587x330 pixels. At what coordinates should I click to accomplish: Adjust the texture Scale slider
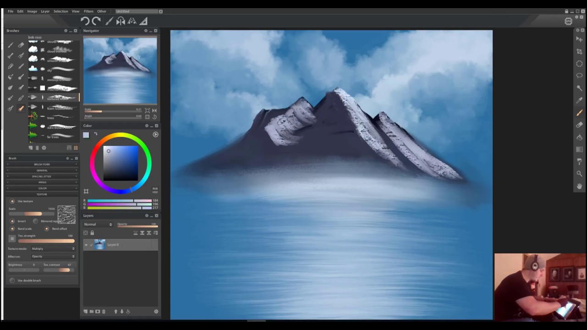click(32, 214)
